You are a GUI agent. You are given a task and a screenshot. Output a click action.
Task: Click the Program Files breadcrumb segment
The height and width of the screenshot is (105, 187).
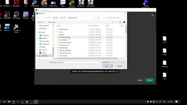pos(73,18)
